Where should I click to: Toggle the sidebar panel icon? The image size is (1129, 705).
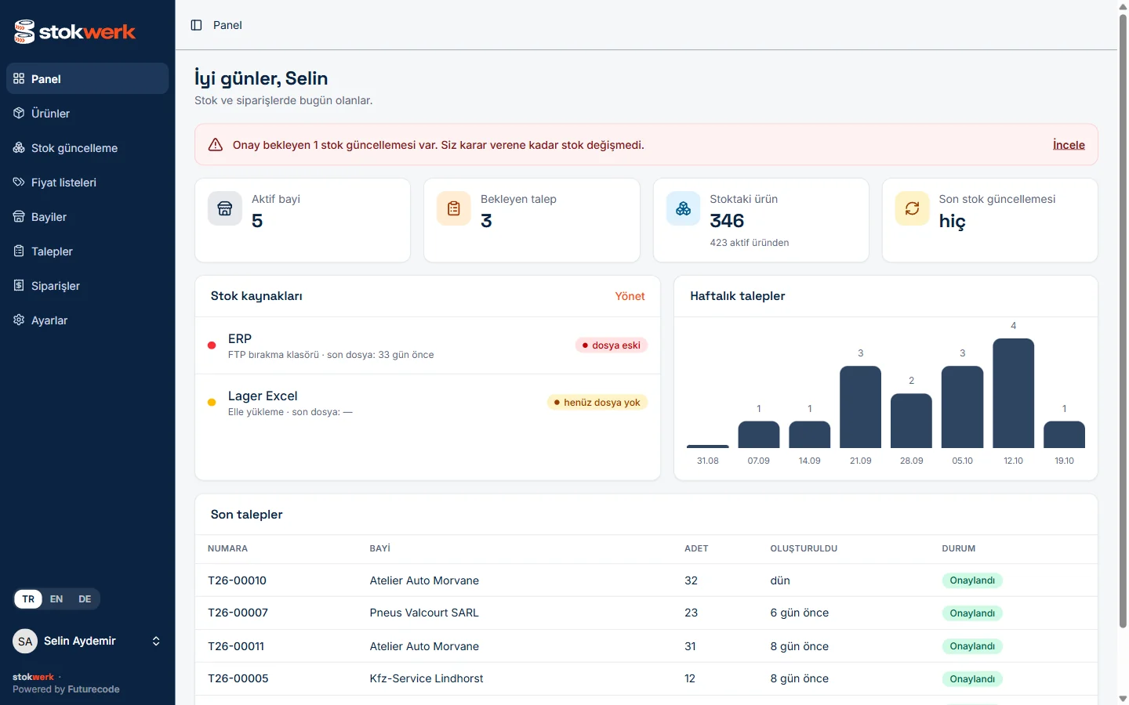click(x=196, y=25)
